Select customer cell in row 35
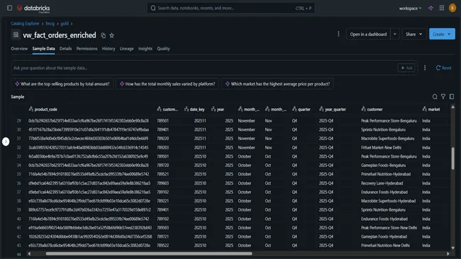Image resolution: width=461 pixels, height=259 pixels. (x=386, y=174)
